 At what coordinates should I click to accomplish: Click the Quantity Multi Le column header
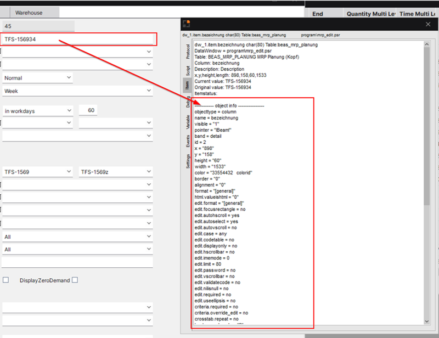click(x=371, y=14)
